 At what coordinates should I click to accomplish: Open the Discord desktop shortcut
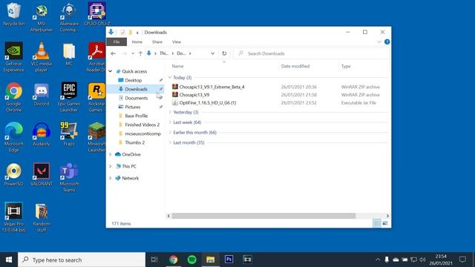[42, 94]
